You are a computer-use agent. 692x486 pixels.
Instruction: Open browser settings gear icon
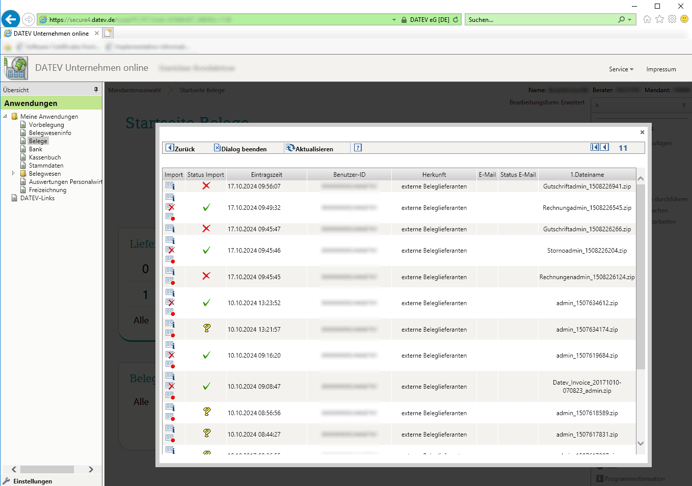click(x=672, y=19)
